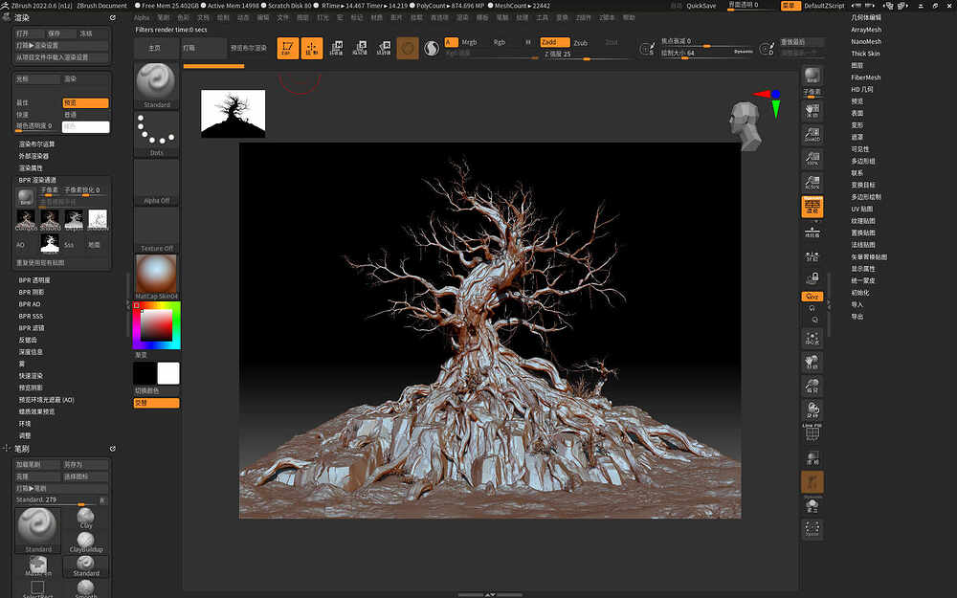Expand the FiberMesh subpalette
Screen dimensions: 957x598
866,78
